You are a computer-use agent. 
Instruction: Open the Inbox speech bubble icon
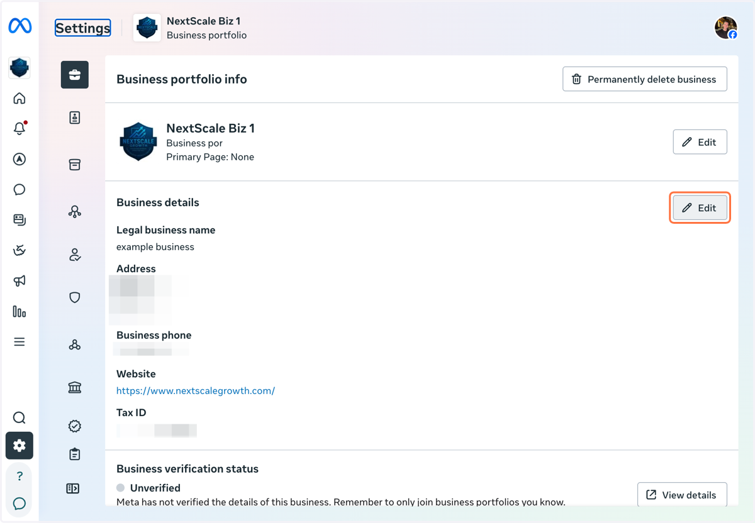pyautogui.click(x=20, y=189)
